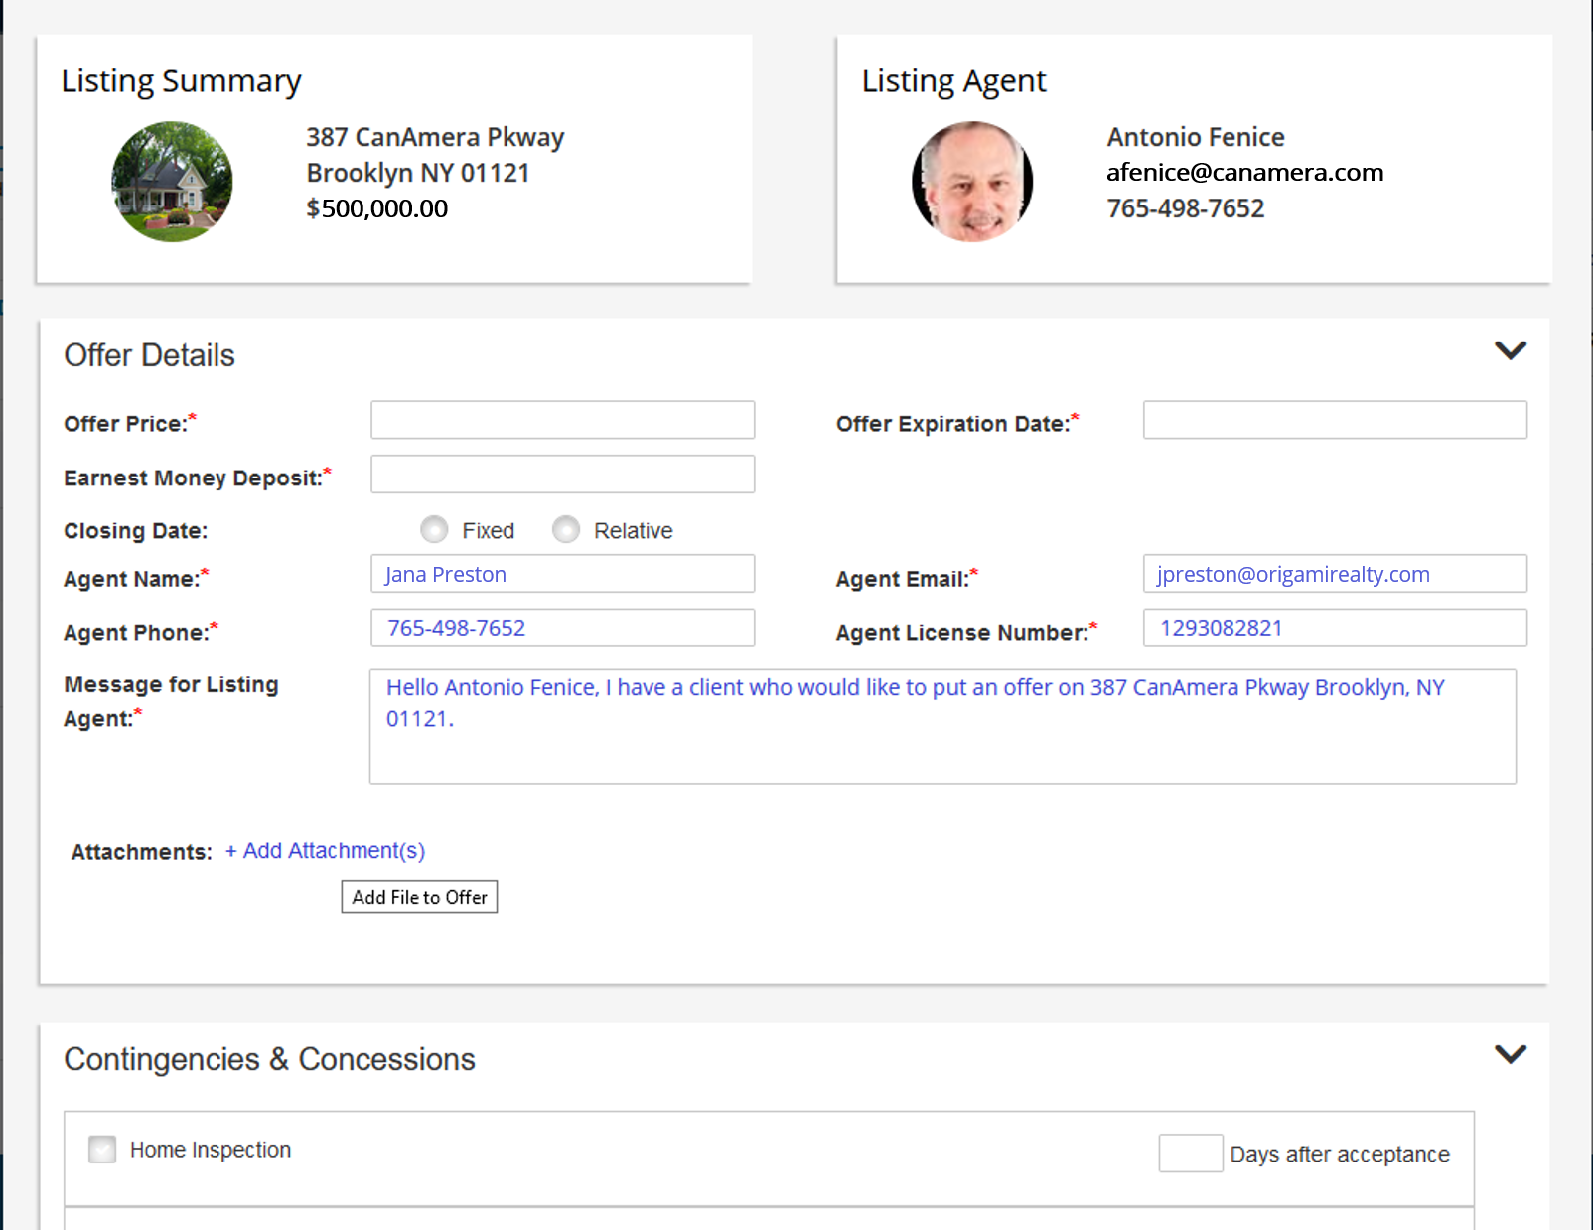Collapse the Contingencies & Concessions section chevron
The height and width of the screenshot is (1230, 1593).
point(1511,1053)
